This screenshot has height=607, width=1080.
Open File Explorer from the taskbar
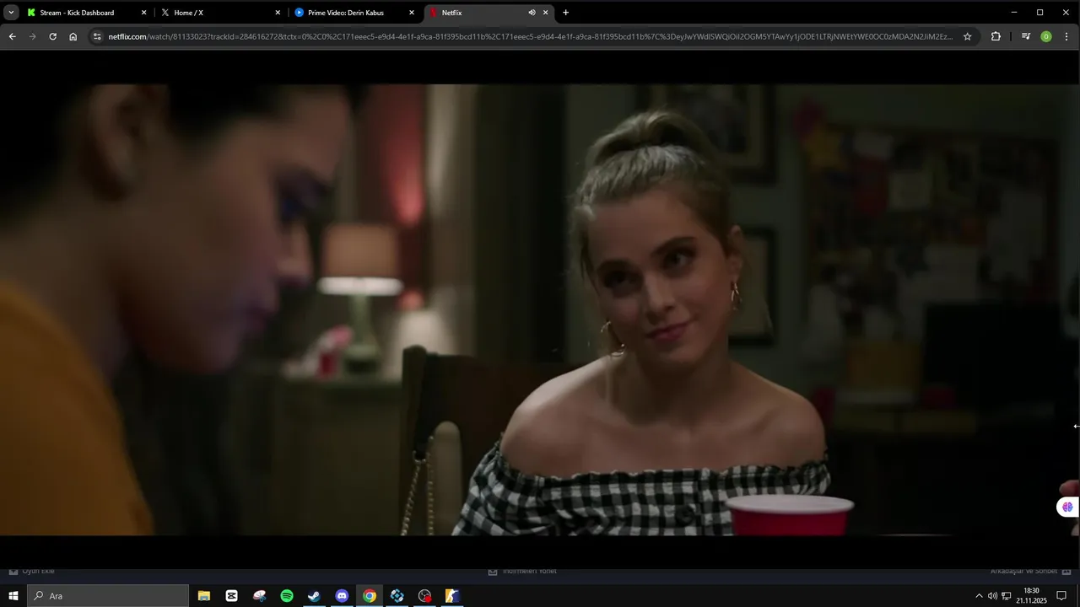point(203,596)
